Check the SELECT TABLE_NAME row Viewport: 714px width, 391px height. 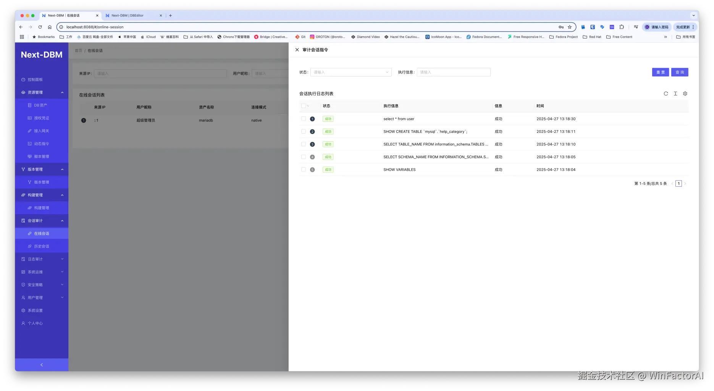tap(304, 144)
